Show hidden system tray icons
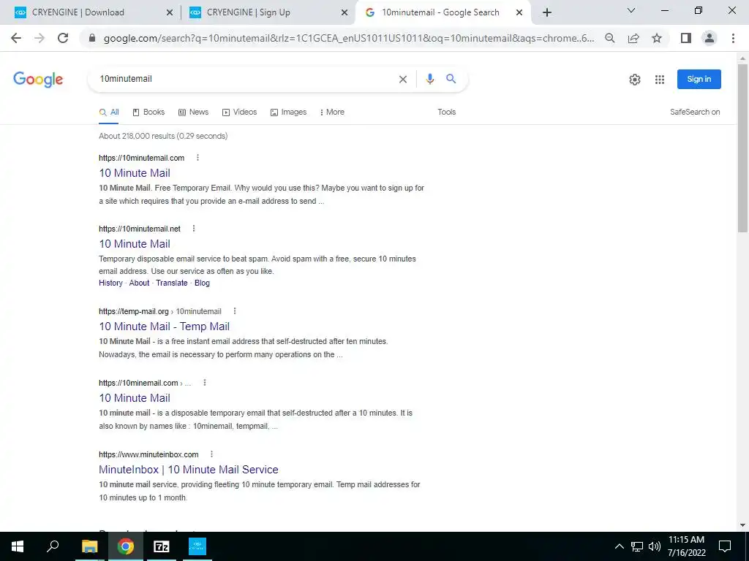The image size is (749, 561). coord(619,546)
